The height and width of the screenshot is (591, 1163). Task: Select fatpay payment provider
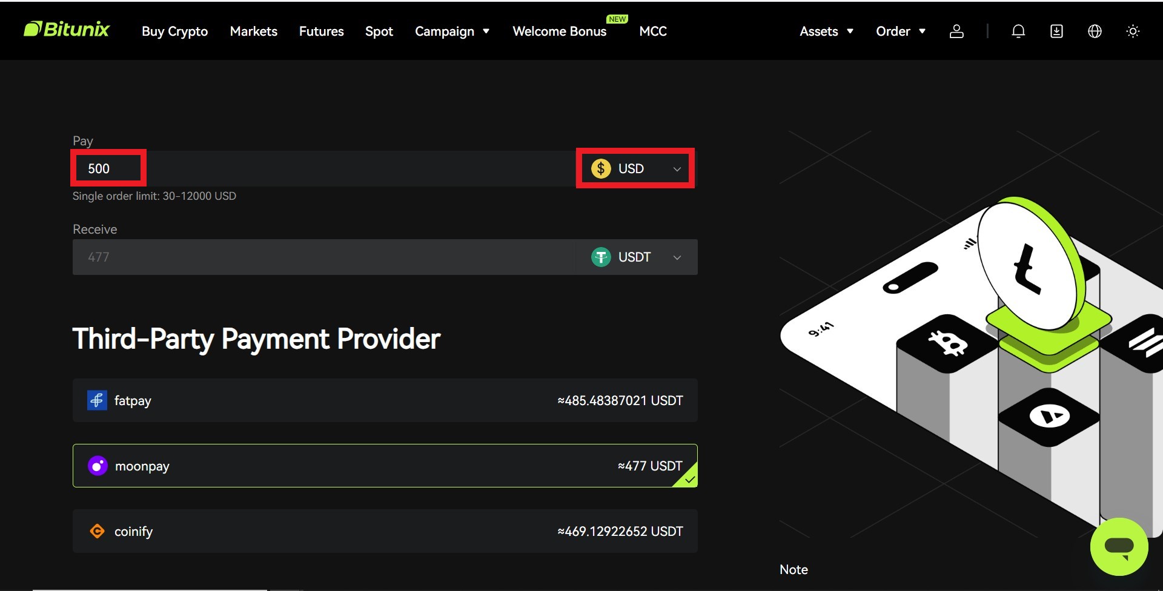coord(385,400)
